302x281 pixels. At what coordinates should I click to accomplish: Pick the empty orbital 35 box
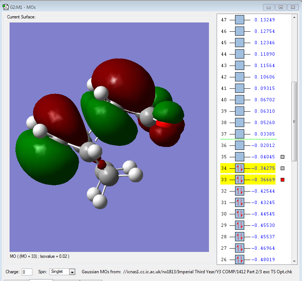(239, 157)
